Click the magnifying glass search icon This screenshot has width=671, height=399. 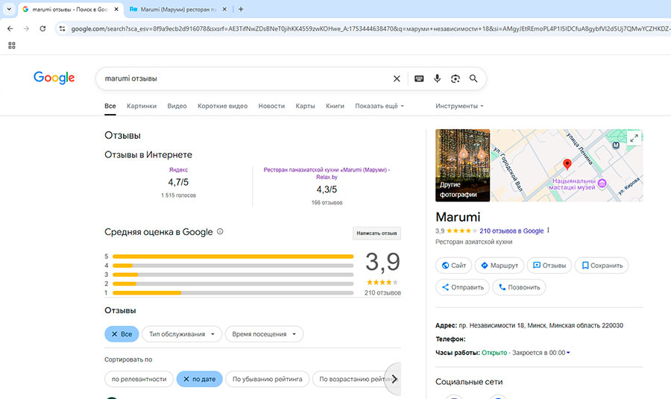point(473,78)
